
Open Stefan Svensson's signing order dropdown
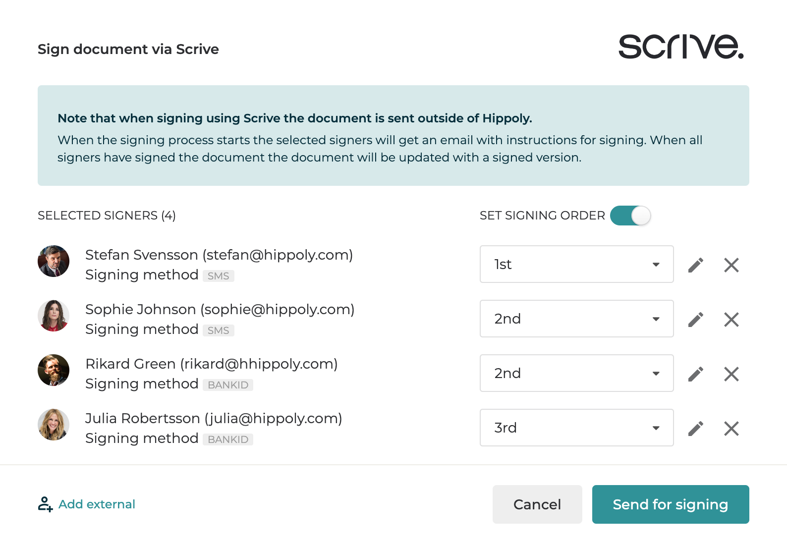click(576, 264)
